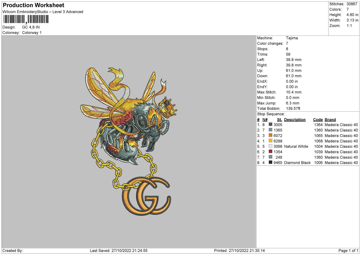
Task: Click the Trims value 59
Action: pos(288,54)
